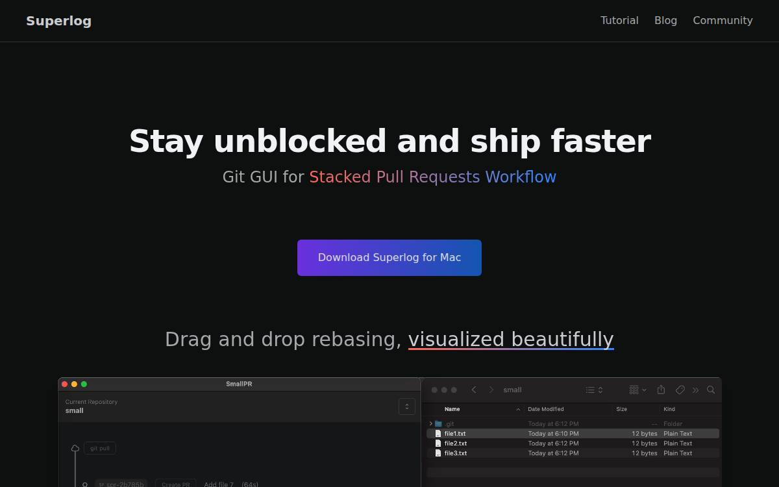The width and height of the screenshot is (779, 487).
Task: Click the file3.txt document icon
Action: 438,453
